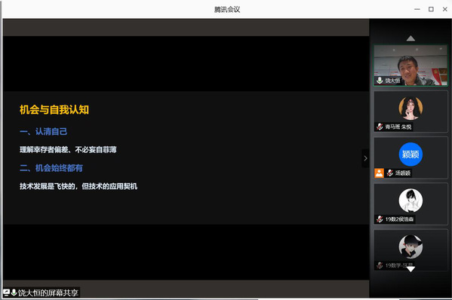Click the muted mic icon beside 19数2侯浩森
Image resolution: width=452 pixels, height=300 pixels.
(x=380, y=219)
